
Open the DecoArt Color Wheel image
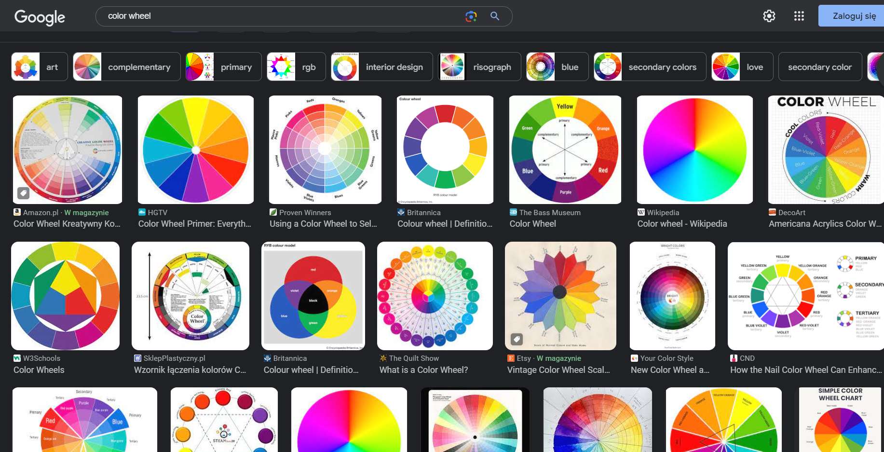(x=826, y=150)
